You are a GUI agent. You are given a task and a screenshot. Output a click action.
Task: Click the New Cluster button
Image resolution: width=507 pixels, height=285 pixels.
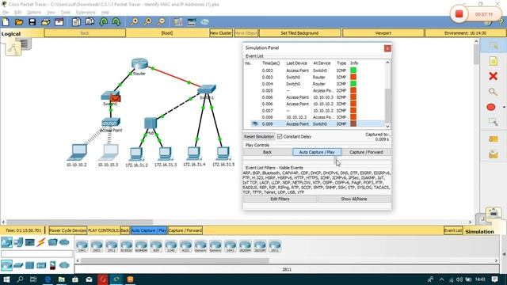click(221, 33)
